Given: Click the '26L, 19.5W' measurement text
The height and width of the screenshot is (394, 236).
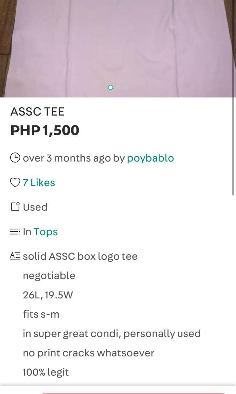Looking at the screenshot, I should tap(48, 295).
